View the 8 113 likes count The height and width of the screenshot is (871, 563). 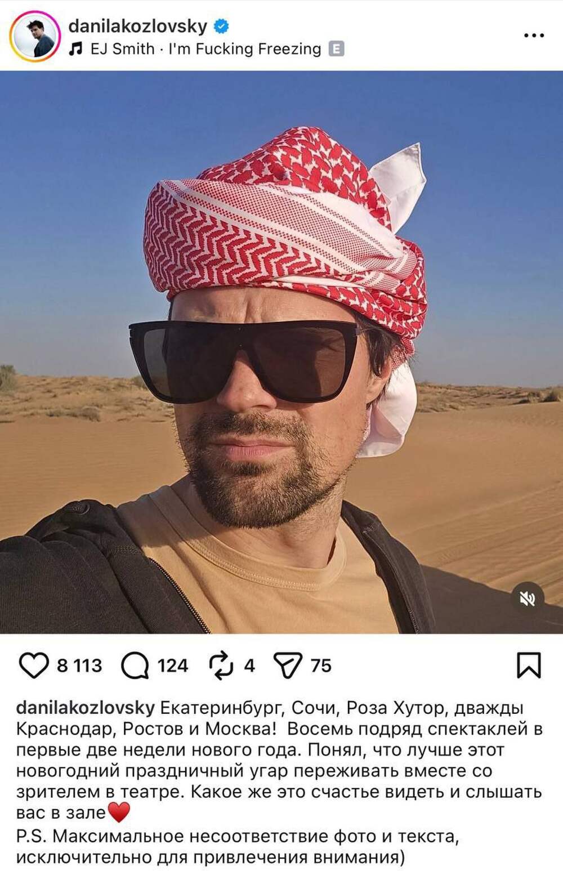[x=79, y=665]
